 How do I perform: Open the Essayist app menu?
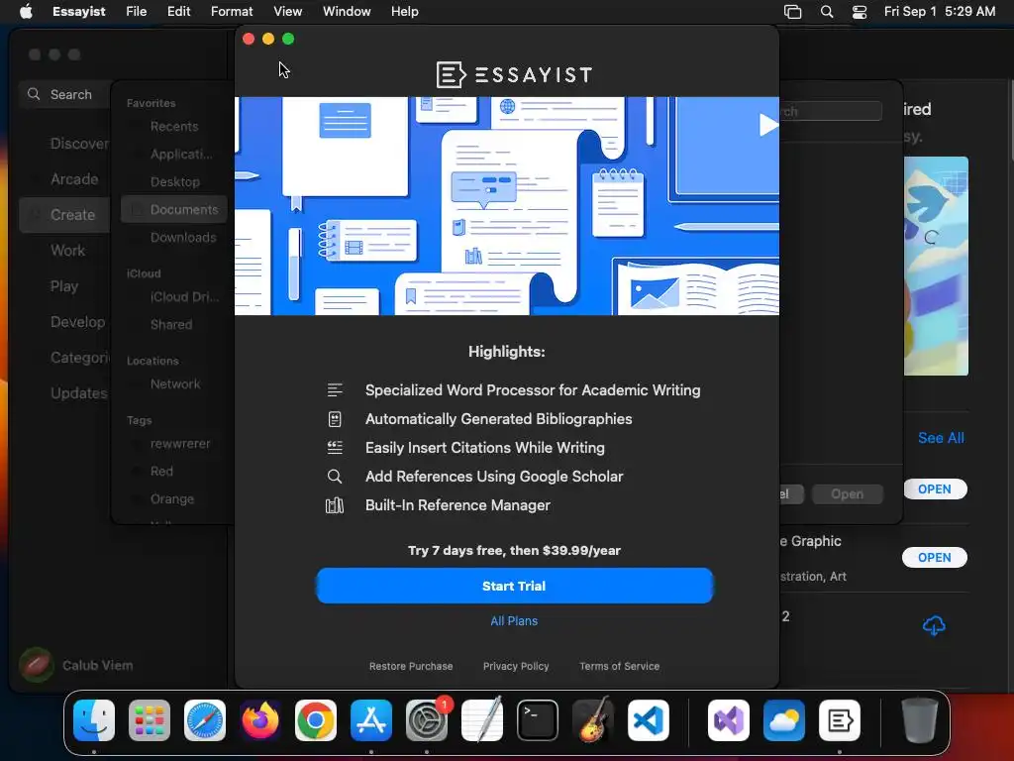pyautogui.click(x=79, y=12)
